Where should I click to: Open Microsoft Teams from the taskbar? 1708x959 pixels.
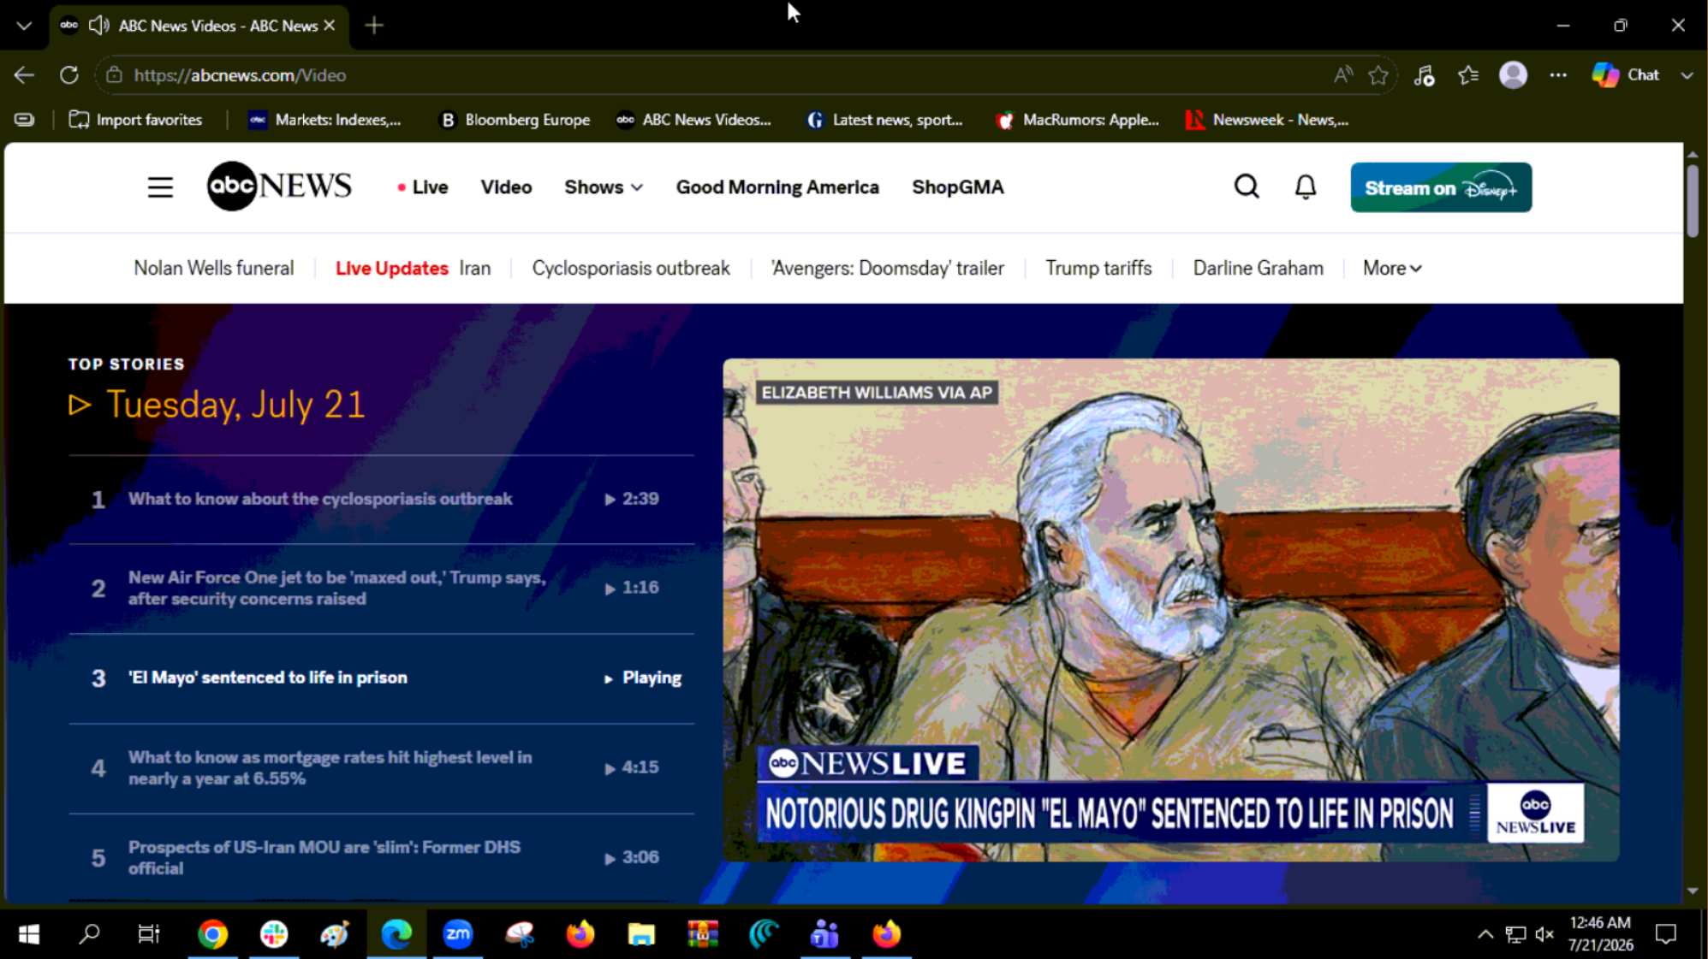pyautogui.click(x=824, y=934)
